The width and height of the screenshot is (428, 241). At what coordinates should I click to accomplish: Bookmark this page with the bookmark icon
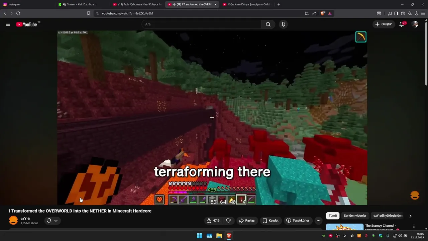pyautogui.click(x=88, y=13)
